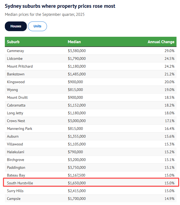Image resolution: width=180 pixels, height=205 pixels.
Task: Click the Annual Change column header
Action: point(161,42)
